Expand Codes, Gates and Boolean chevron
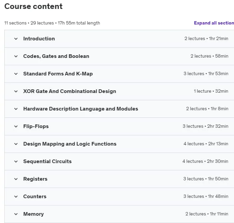The height and width of the screenshot is (223, 234). pos(16,56)
